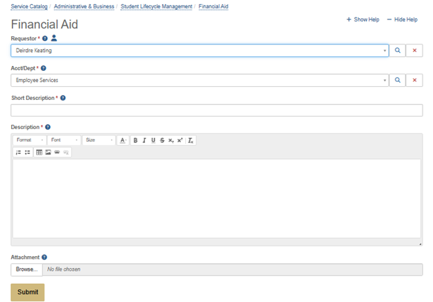This screenshot has height=302, width=433.
Task: Open the Font dropdown
Action: pyautogui.click(x=64, y=140)
